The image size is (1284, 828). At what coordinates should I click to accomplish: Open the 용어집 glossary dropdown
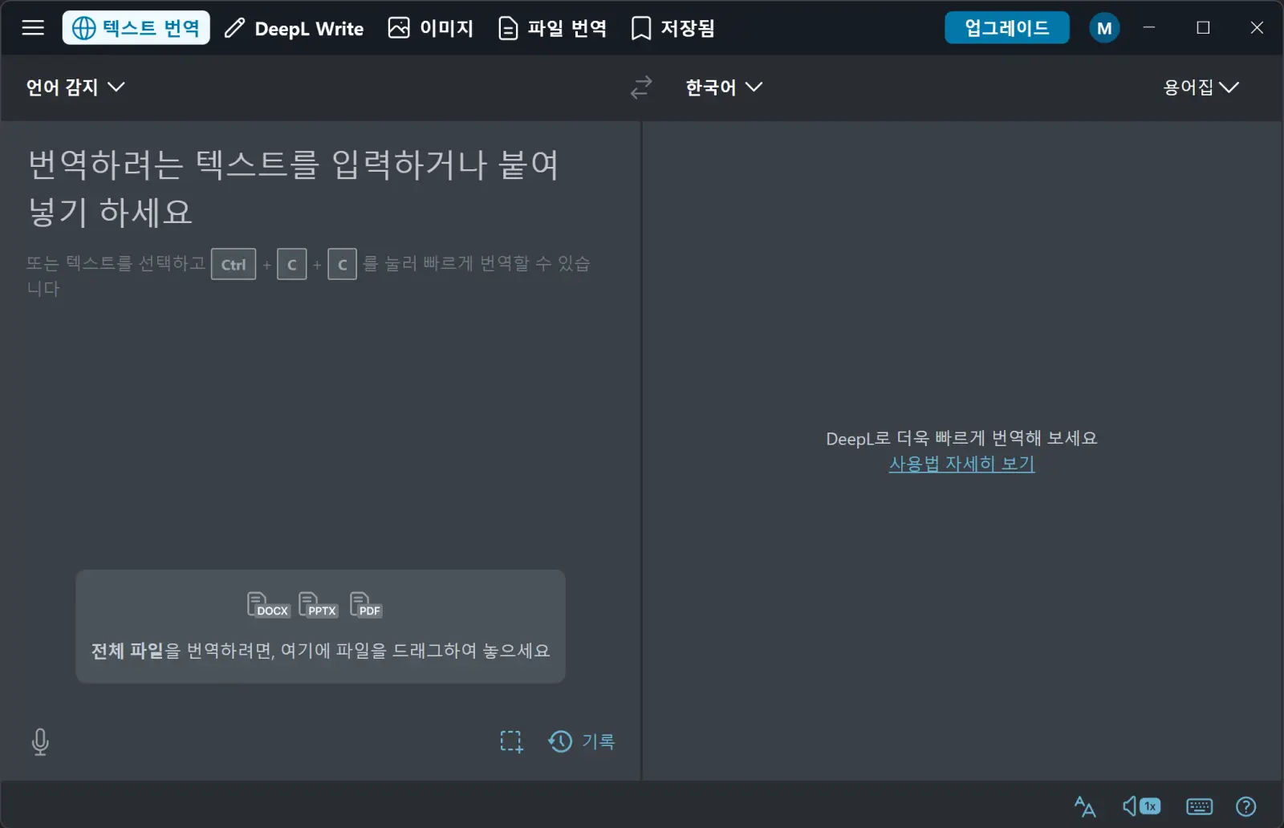click(x=1201, y=87)
